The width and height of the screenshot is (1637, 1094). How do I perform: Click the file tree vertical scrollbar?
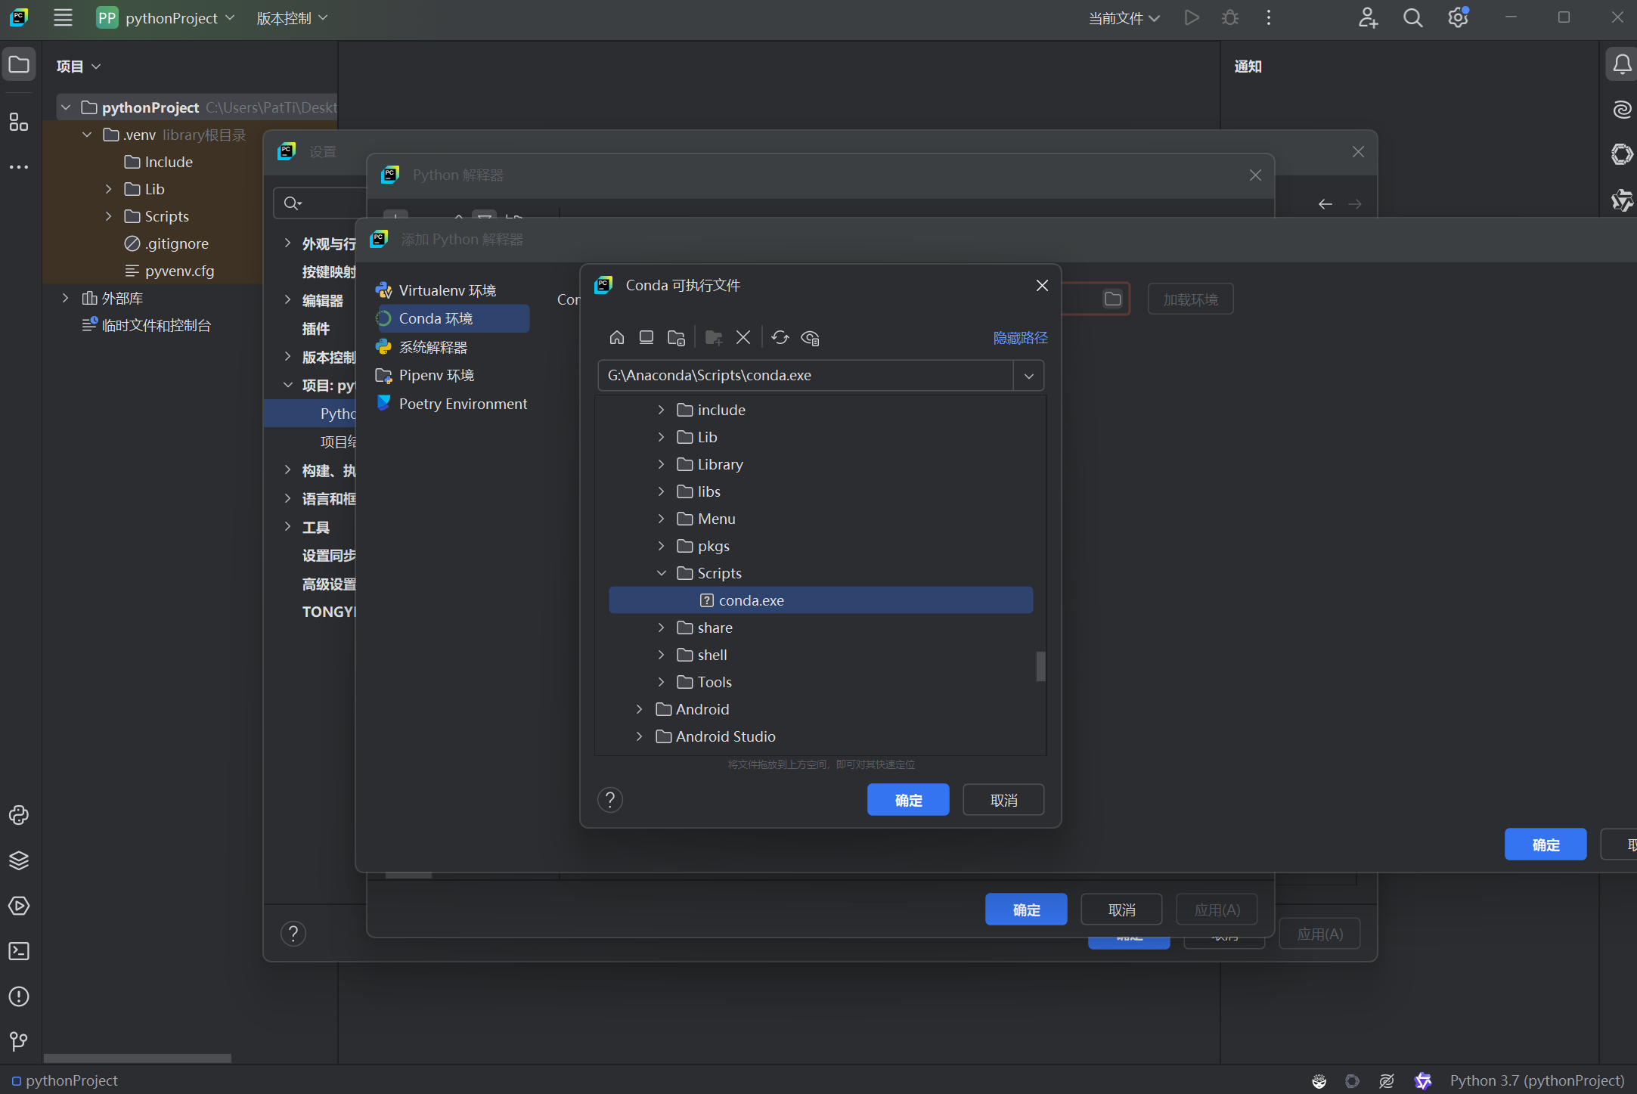[1040, 666]
